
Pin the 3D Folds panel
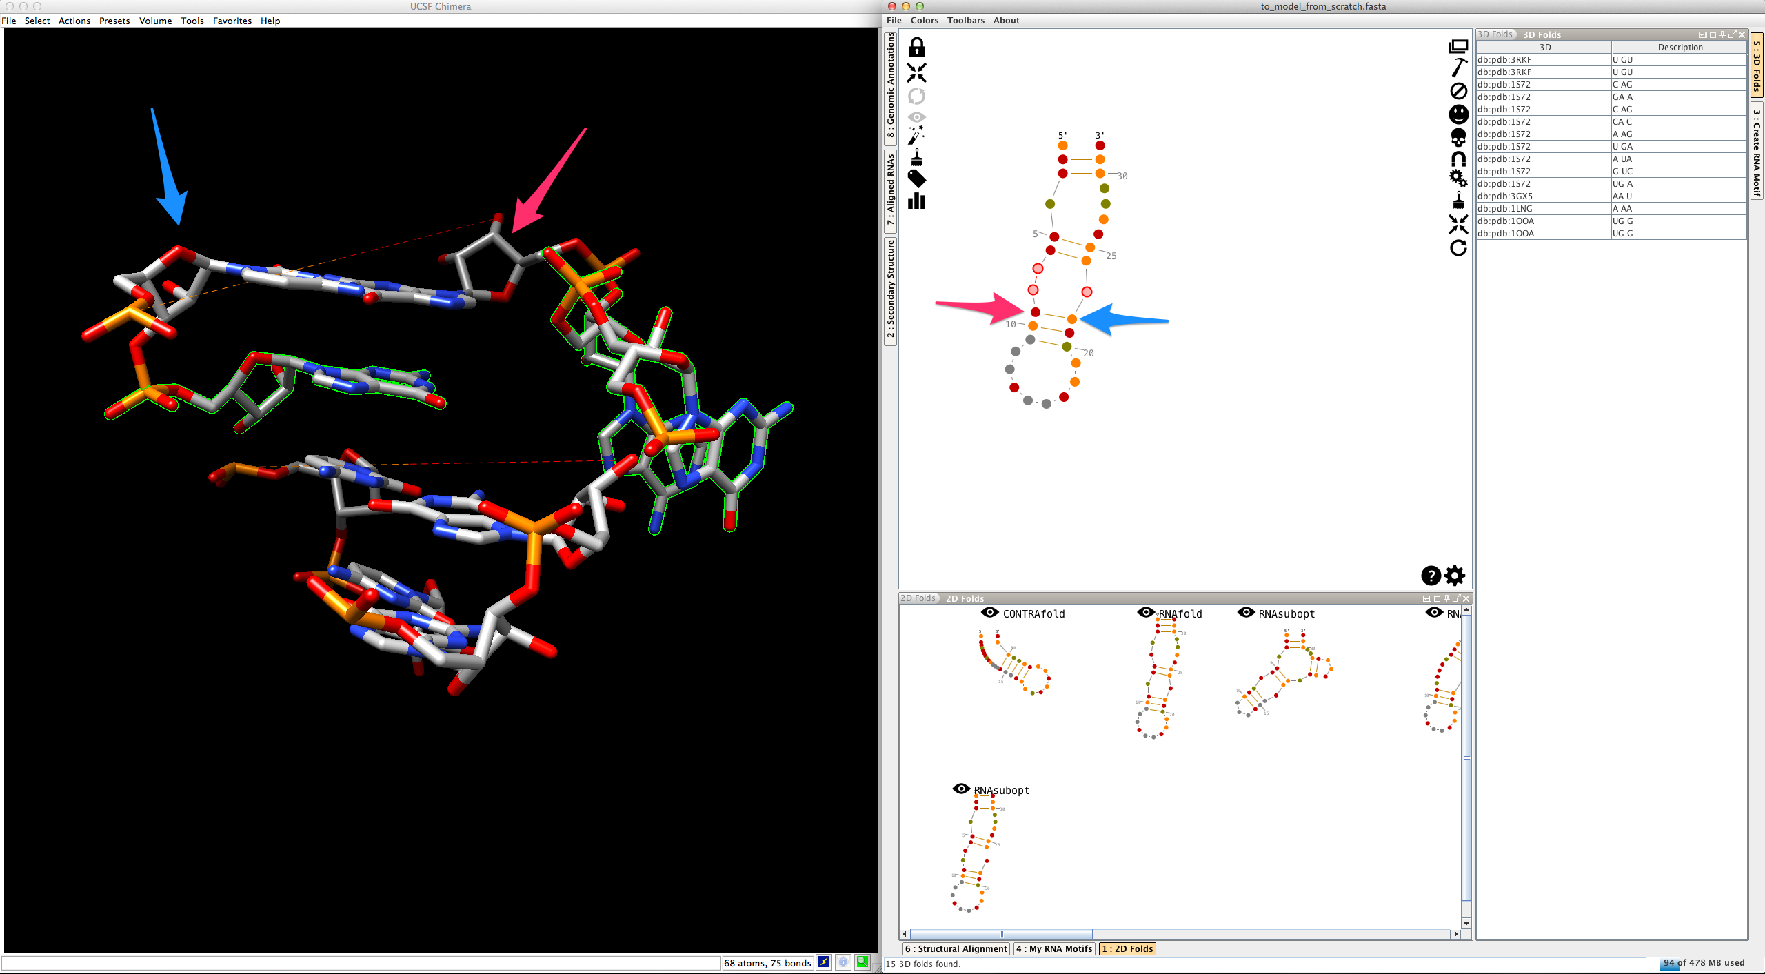tap(1722, 34)
